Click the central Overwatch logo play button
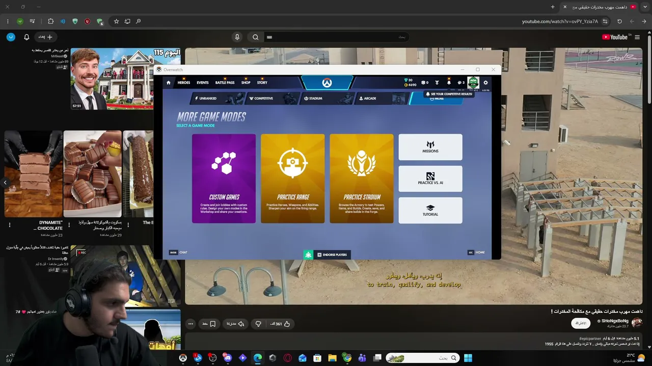 click(327, 82)
